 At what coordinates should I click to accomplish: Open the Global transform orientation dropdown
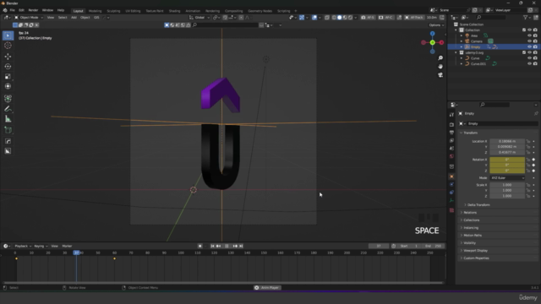point(199,18)
